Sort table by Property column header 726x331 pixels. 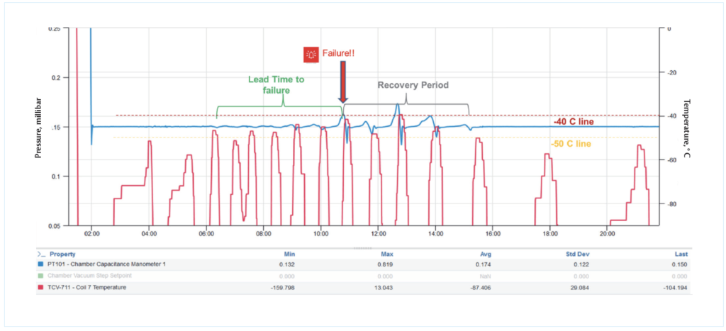coord(63,254)
